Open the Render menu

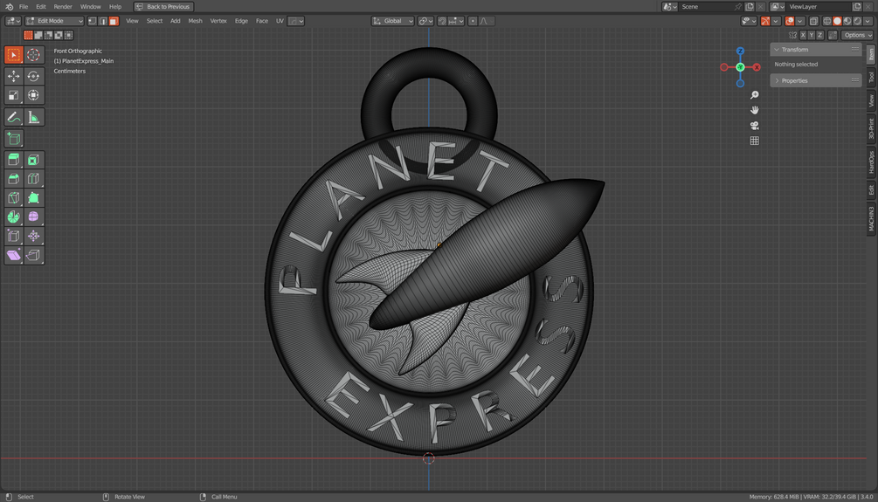point(63,7)
